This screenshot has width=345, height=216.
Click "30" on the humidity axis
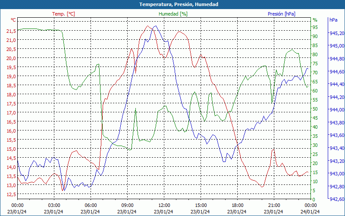coord(315,145)
